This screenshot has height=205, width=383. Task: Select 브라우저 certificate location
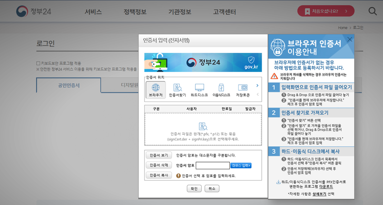156,90
